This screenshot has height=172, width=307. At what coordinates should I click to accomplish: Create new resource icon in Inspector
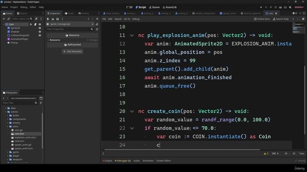point(48,19)
